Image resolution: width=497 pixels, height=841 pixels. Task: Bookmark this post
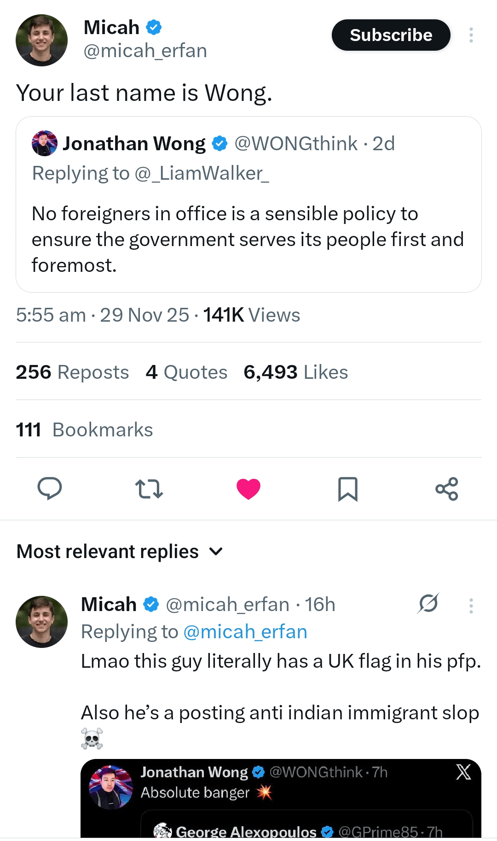(x=347, y=488)
